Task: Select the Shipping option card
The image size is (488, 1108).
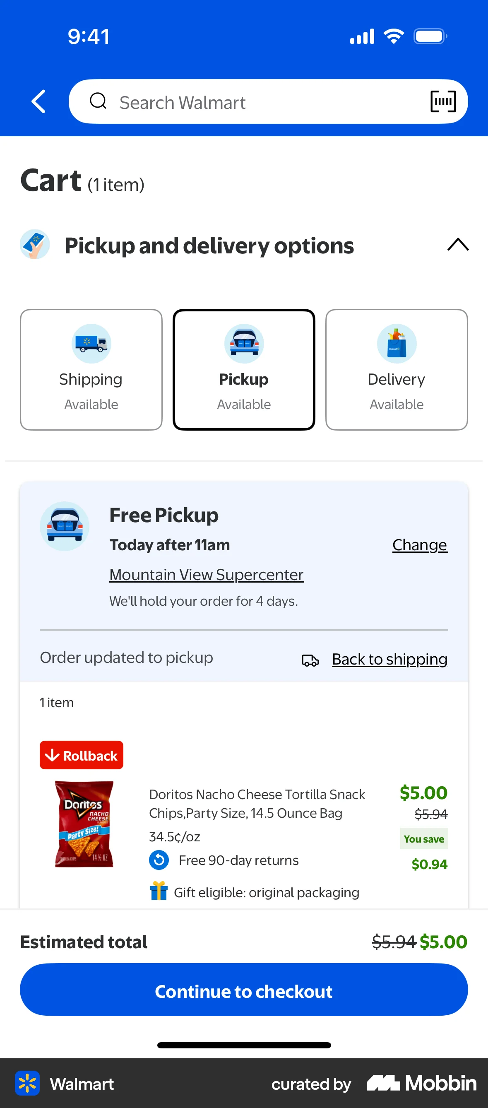Action: click(x=91, y=369)
